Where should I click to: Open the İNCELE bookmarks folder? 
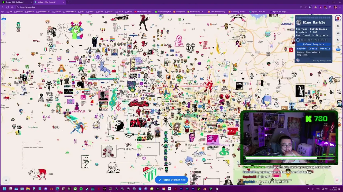(x=109, y=12)
